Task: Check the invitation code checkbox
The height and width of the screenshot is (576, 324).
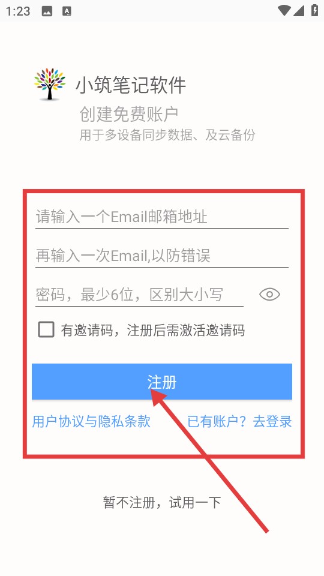Action: point(46,329)
